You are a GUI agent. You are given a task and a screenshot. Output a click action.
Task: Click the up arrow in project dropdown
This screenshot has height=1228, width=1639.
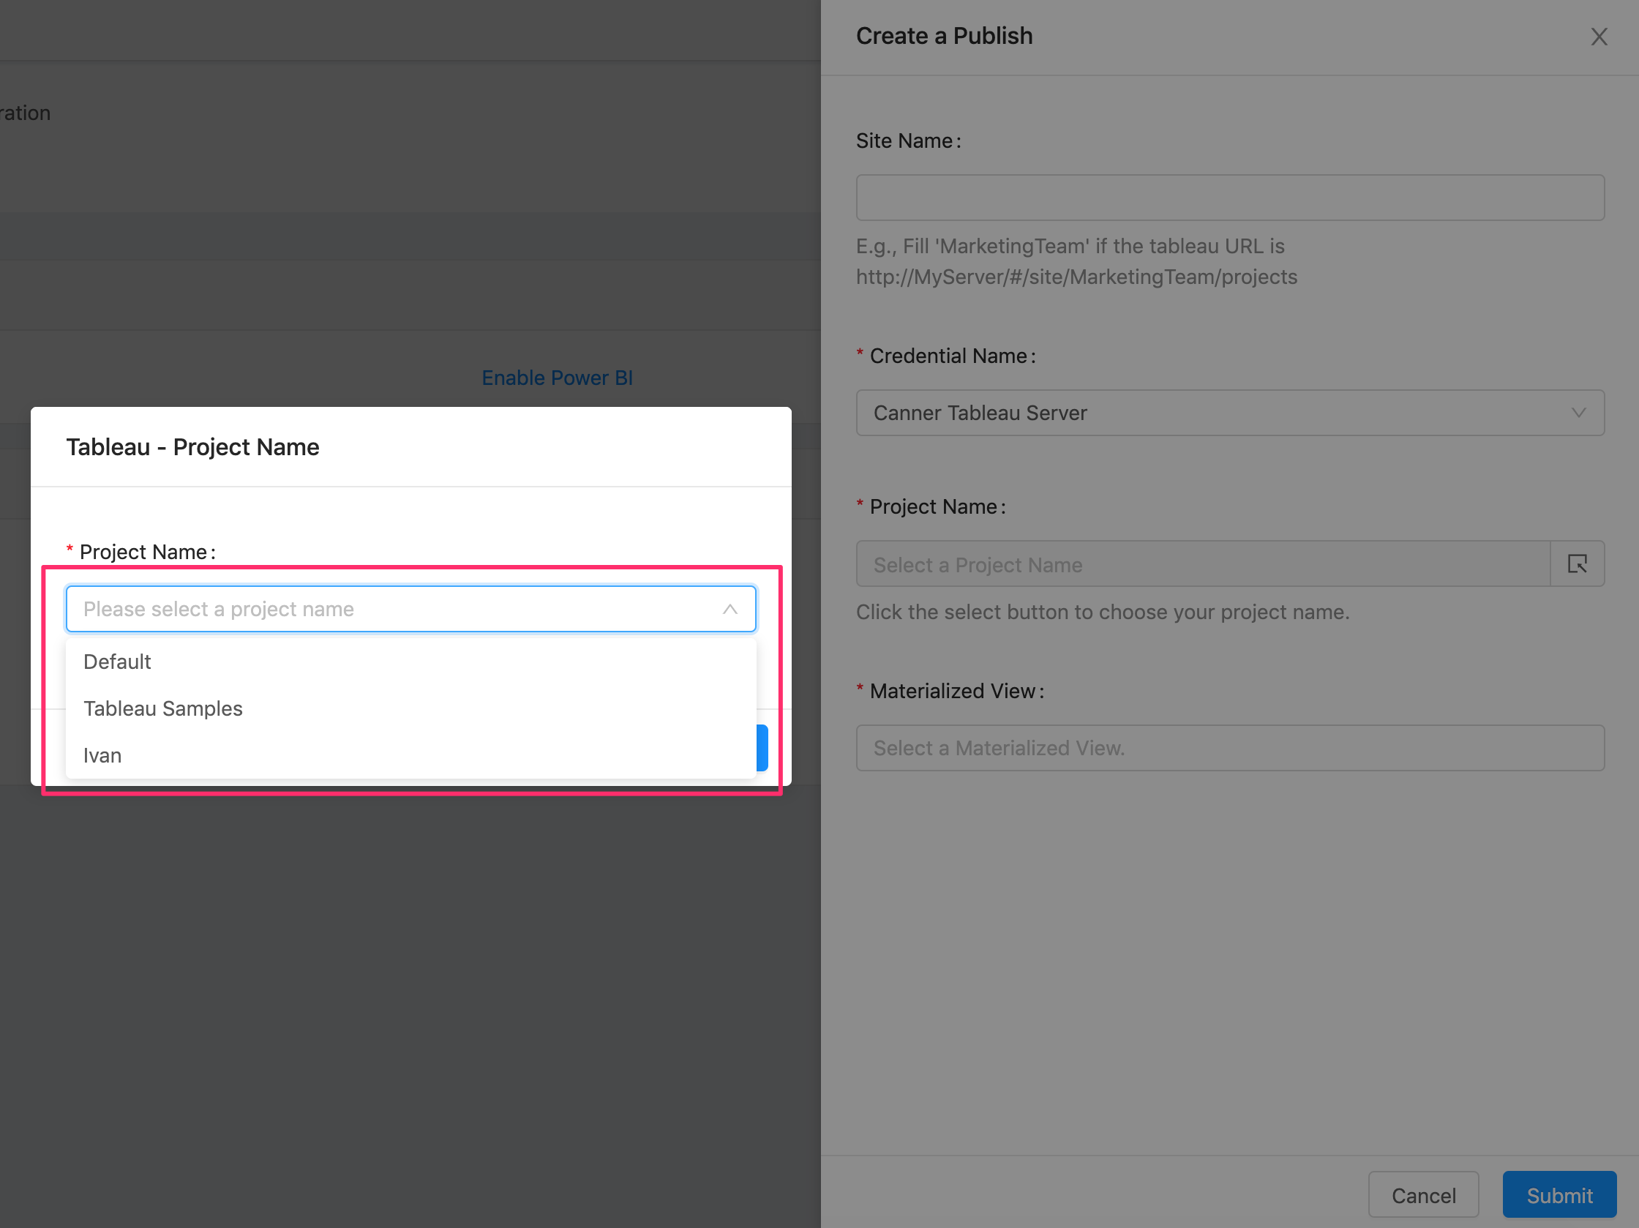[x=730, y=609]
